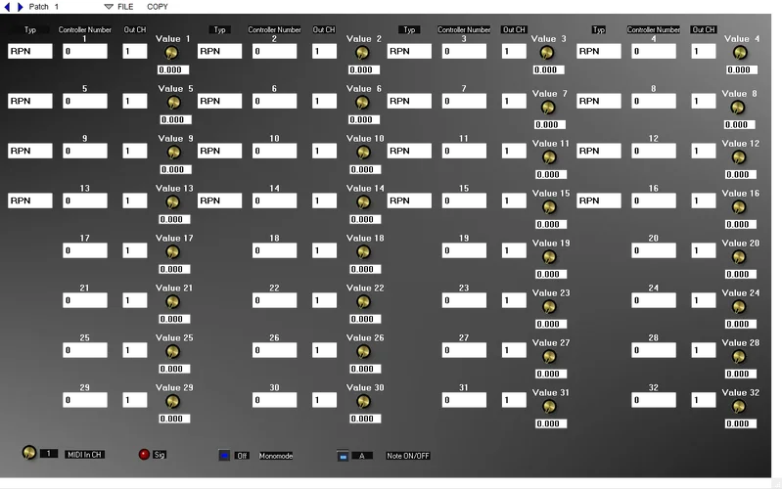Go to next patch with right arrow
This screenshot has height=489, width=782.
tap(20, 7)
